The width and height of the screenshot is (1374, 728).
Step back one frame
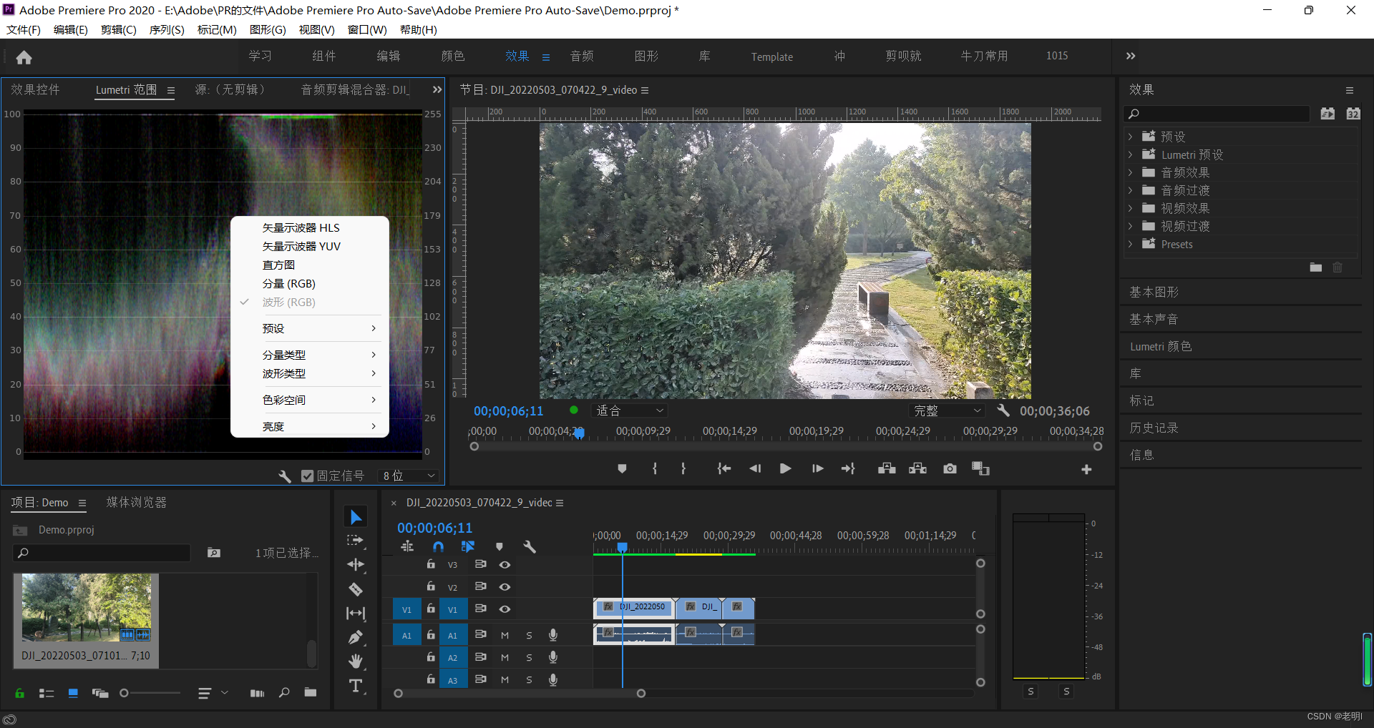755,468
